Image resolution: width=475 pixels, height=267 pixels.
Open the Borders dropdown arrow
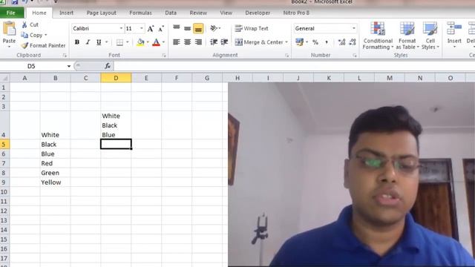tap(127, 42)
